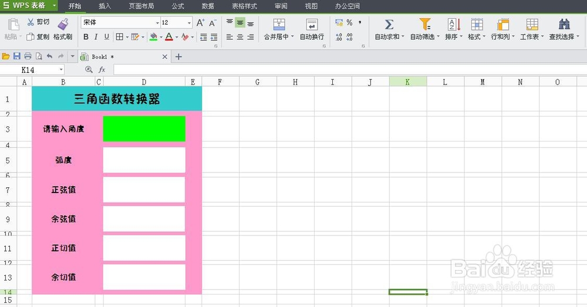The image size is (587, 307).
Task: Toggle bold formatting
Action: (x=86, y=37)
